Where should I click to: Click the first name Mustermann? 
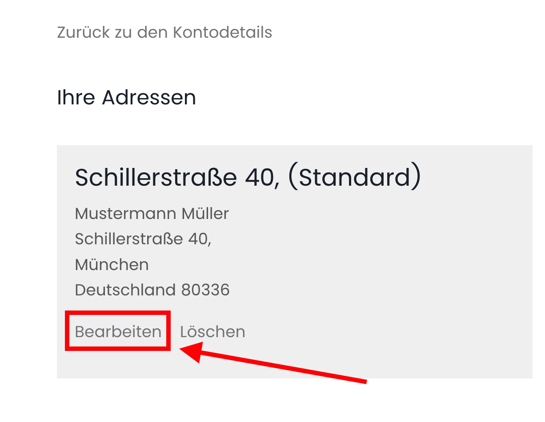(x=119, y=214)
